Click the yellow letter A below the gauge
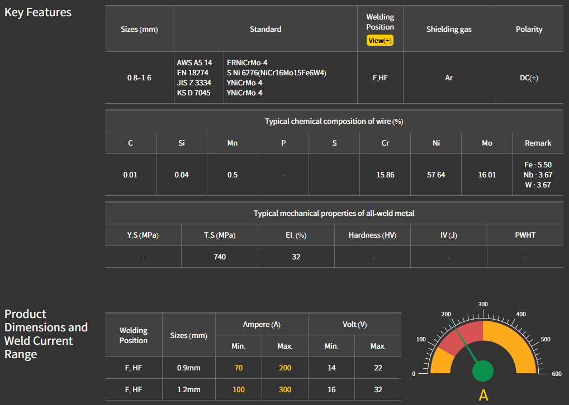Screen dimensions: 569x405 (x=483, y=395)
